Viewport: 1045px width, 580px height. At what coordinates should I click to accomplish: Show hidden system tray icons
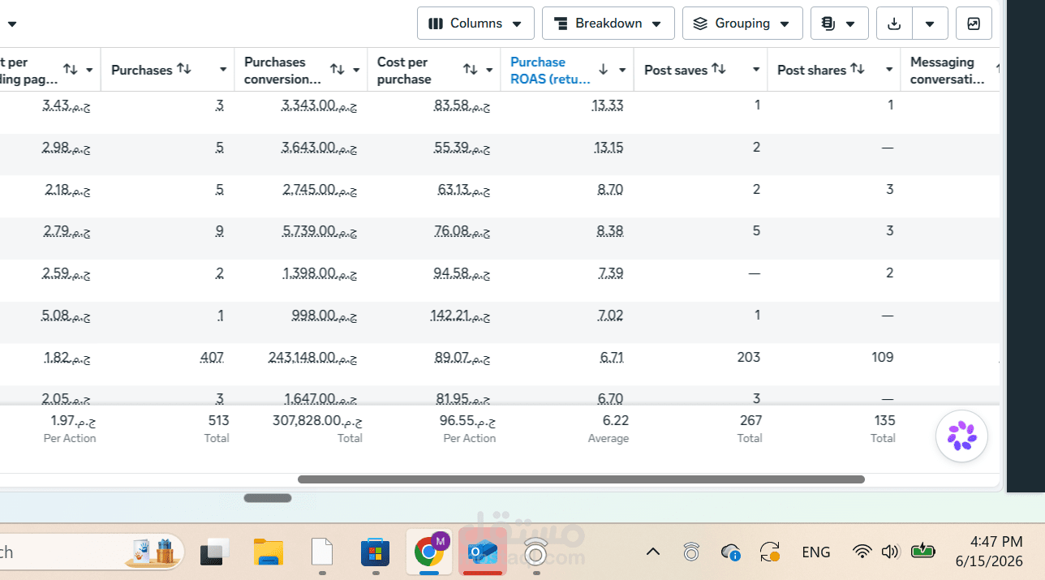pyautogui.click(x=652, y=552)
